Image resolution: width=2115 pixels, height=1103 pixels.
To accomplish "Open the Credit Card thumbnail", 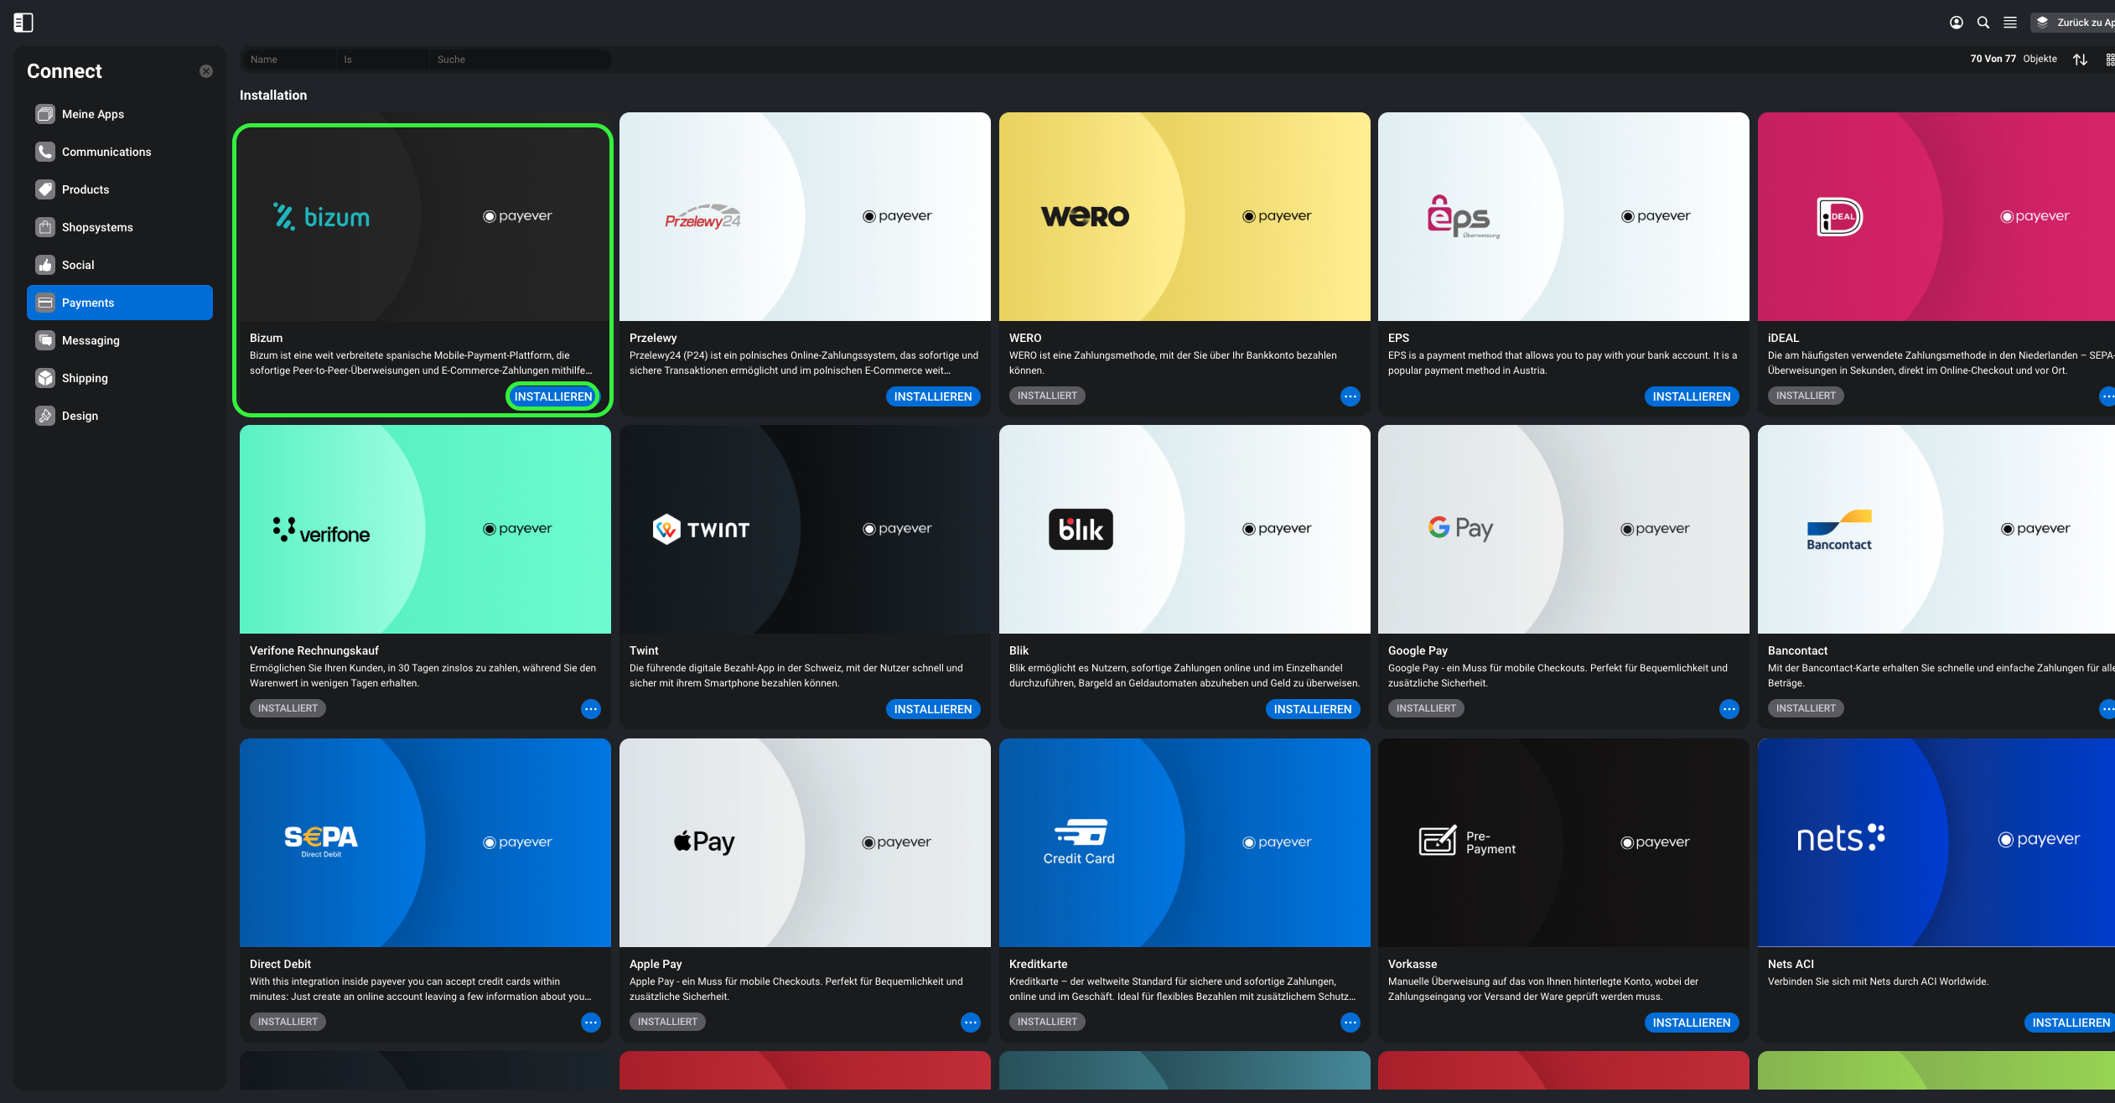I will [1185, 842].
